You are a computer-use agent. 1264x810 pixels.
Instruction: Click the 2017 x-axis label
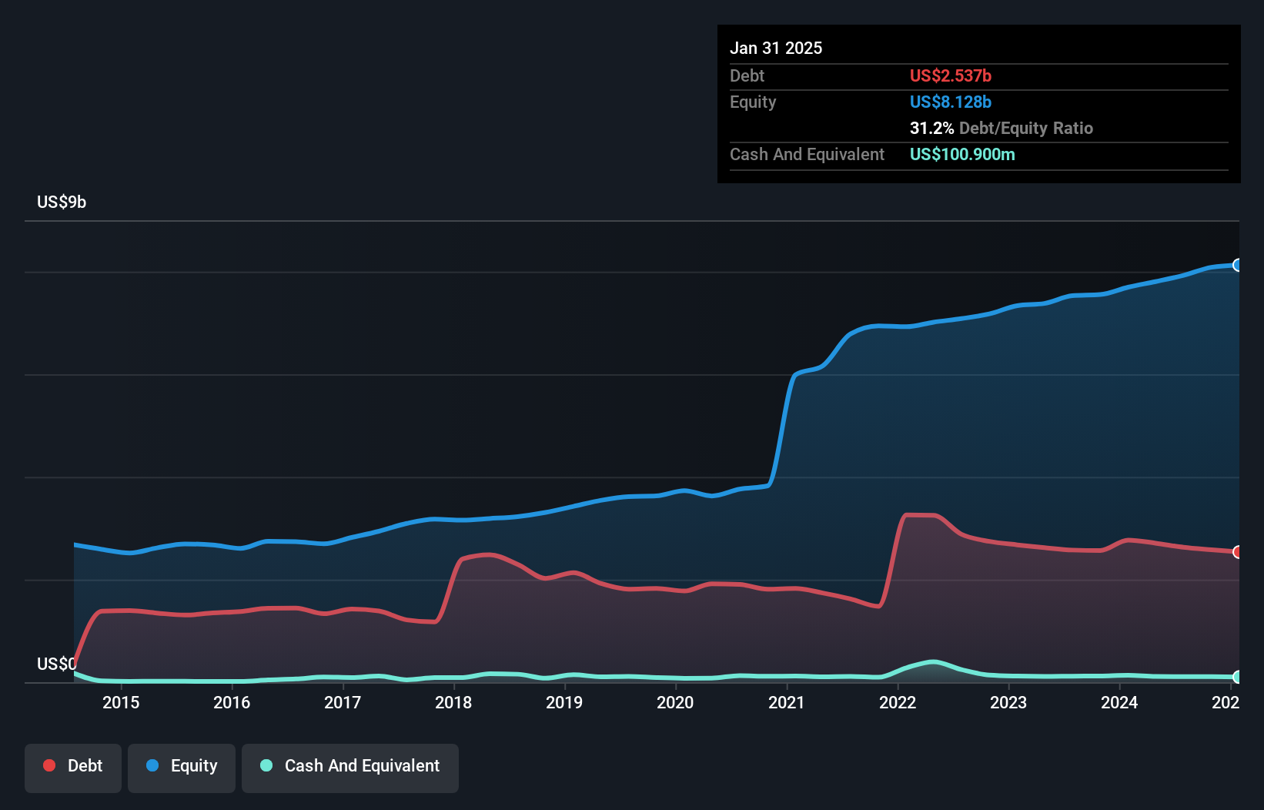[343, 702]
